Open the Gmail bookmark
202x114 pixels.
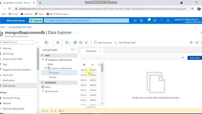point(13,14)
